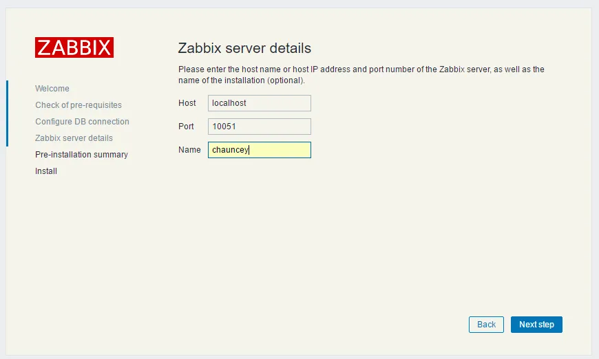599x359 pixels.
Task: Go back with the Back button
Action: click(x=486, y=325)
